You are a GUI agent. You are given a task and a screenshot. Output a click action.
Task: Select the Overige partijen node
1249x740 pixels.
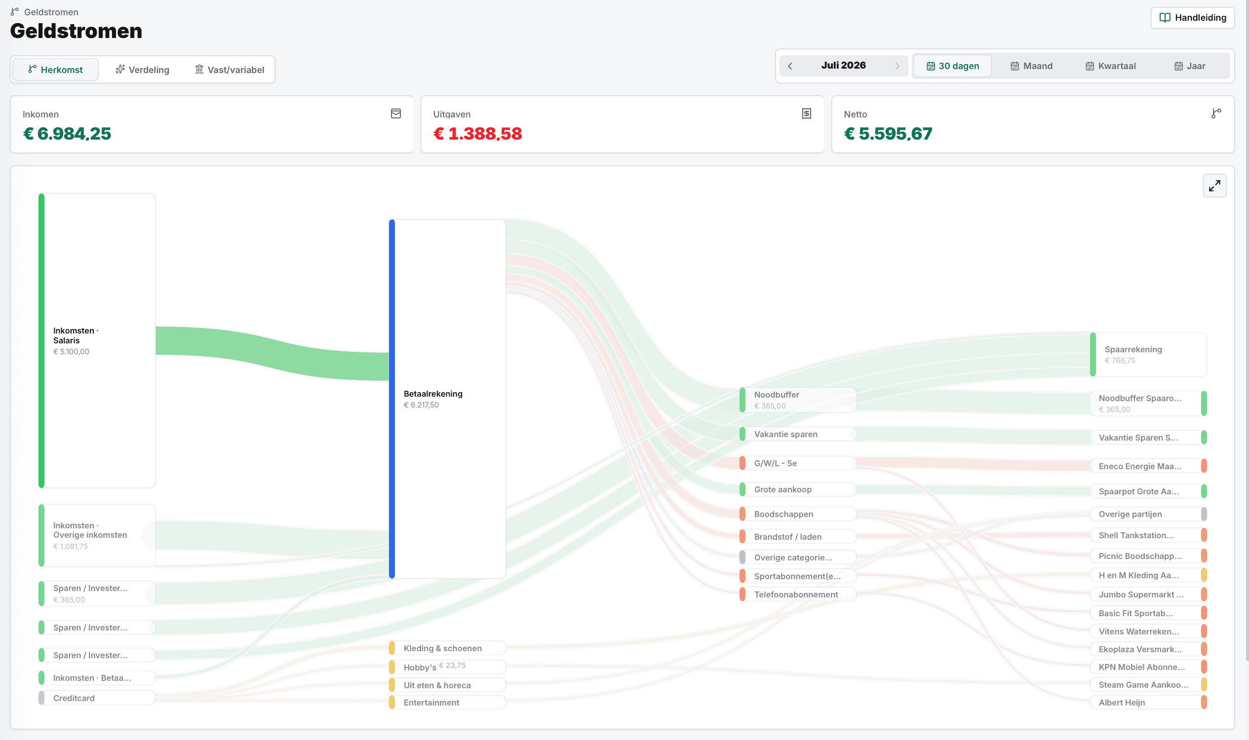point(1148,514)
